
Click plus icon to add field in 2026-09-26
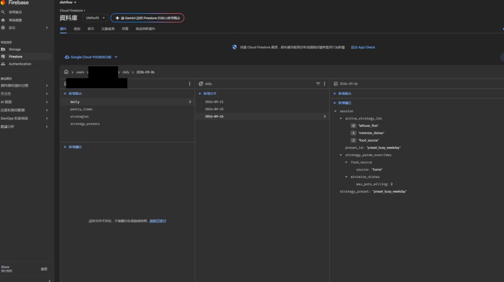[334, 103]
